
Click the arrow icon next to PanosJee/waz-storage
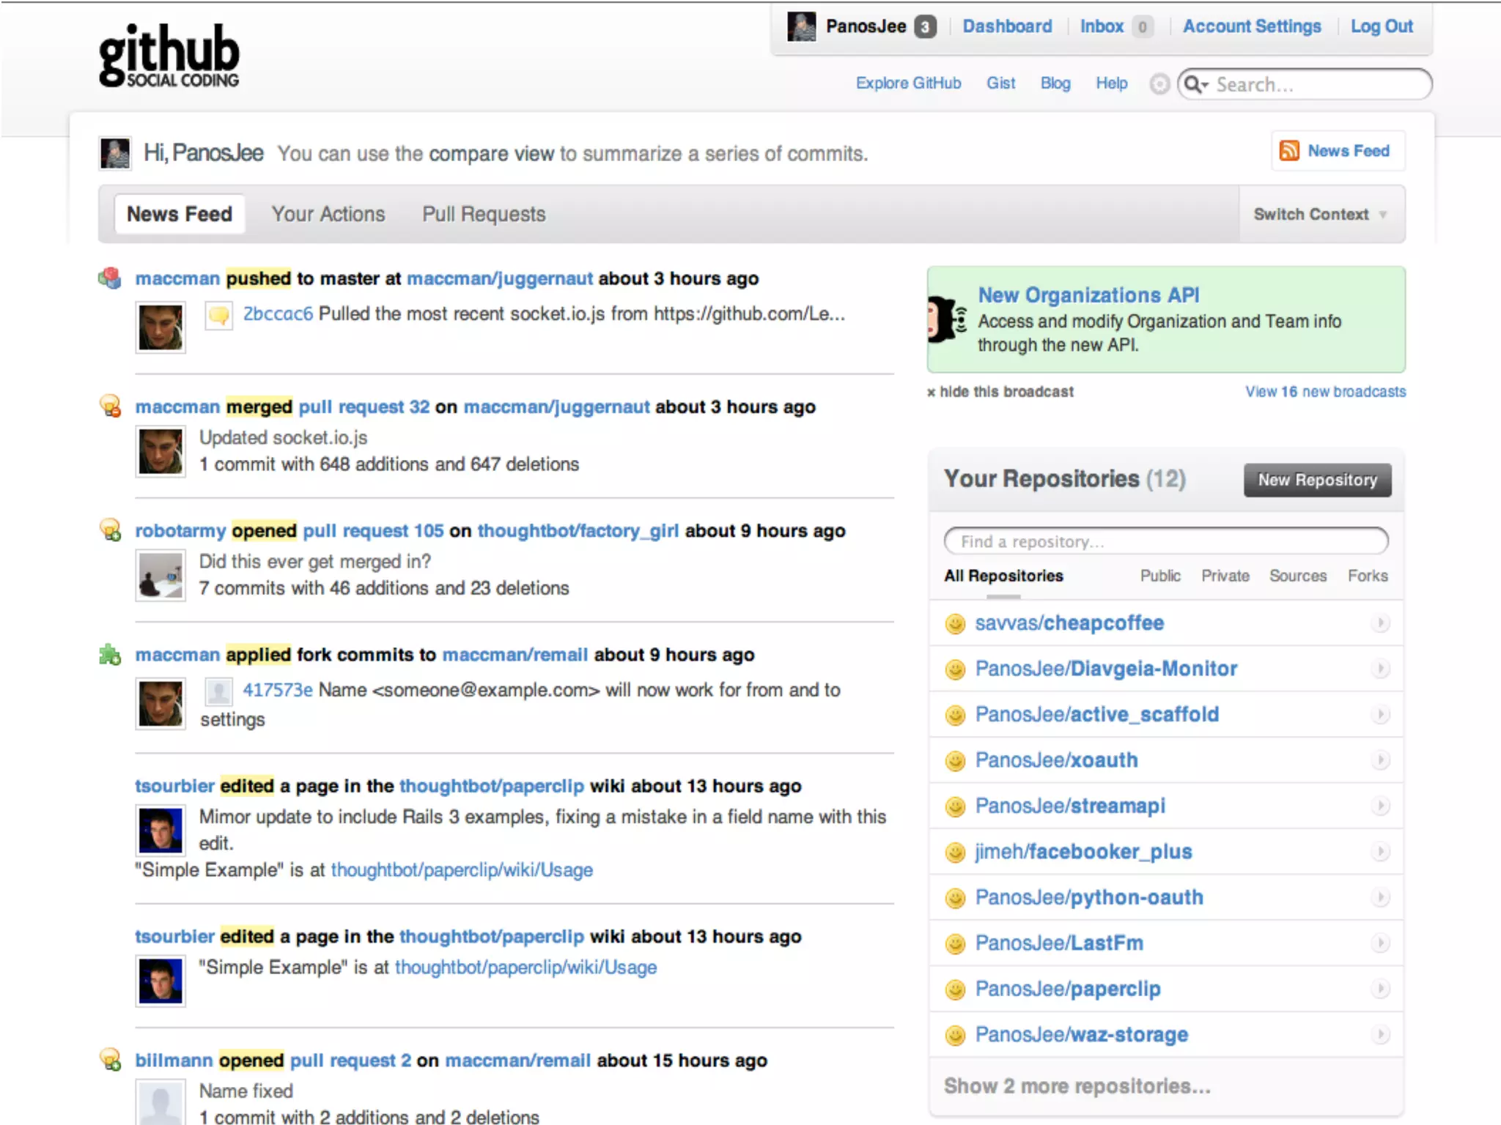(1379, 1035)
